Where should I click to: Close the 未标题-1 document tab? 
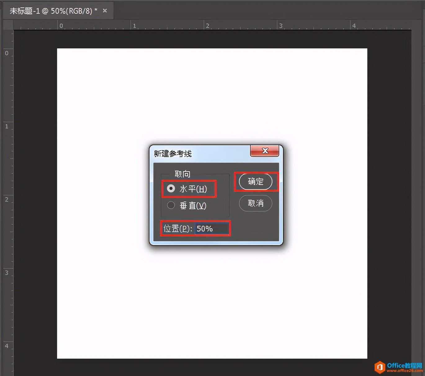105,11
